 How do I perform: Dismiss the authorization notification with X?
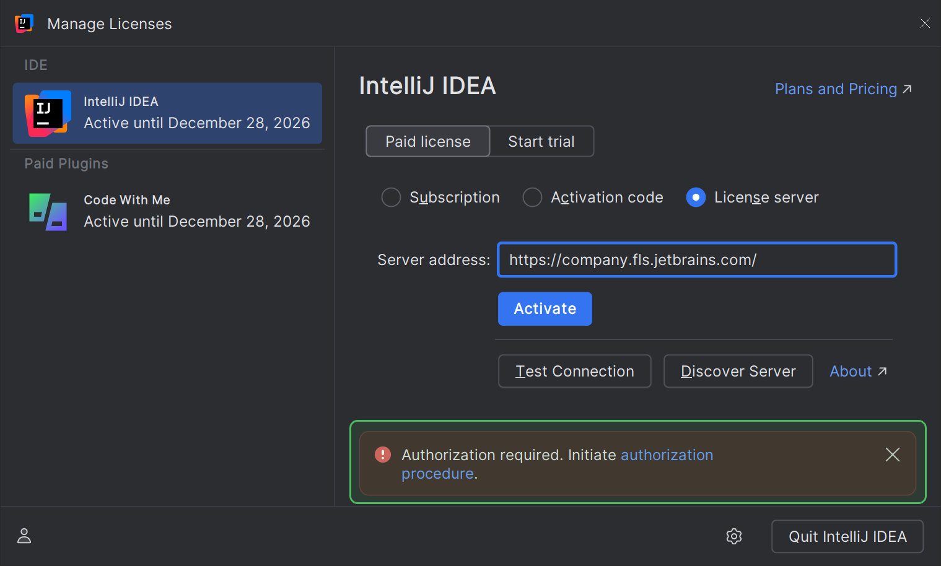coord(892,454)
